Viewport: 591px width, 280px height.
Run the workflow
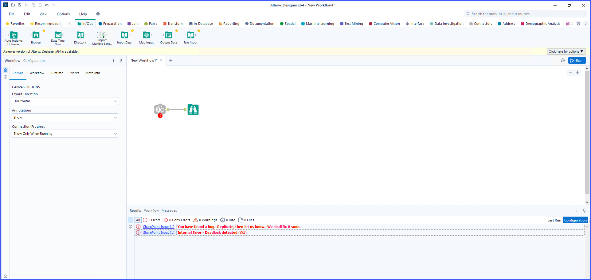577,61
